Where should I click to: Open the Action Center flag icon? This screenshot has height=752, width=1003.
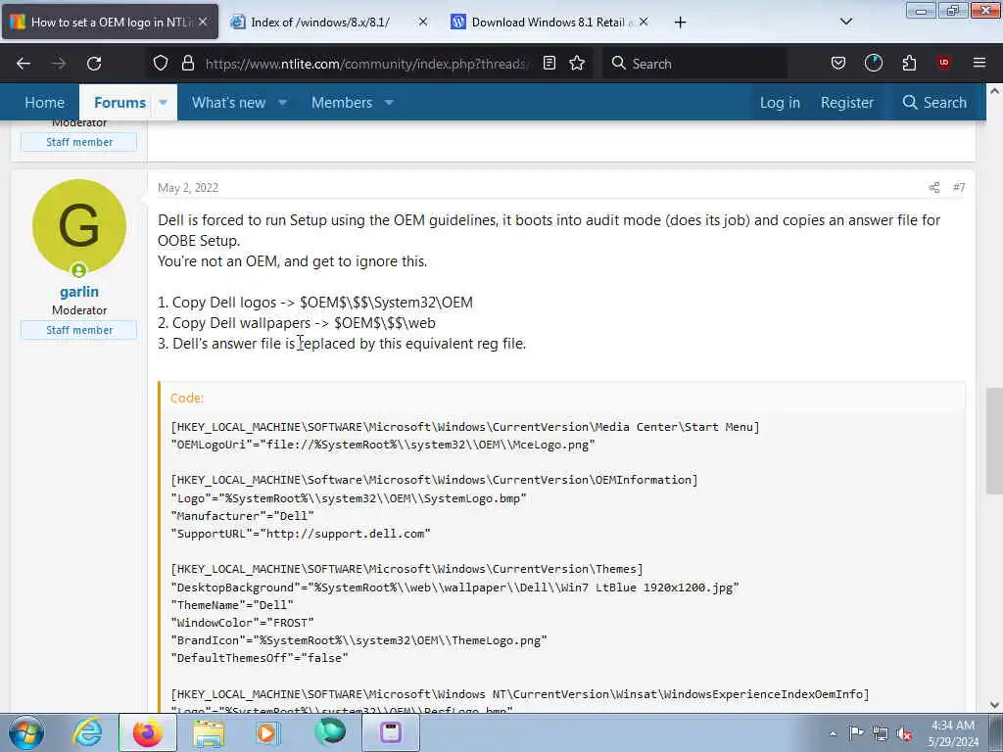coord(856,732)
